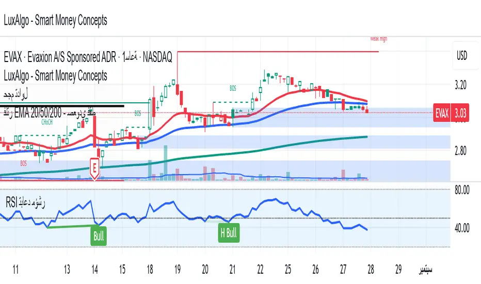Select the EMA 20/50/200 indicator legend

coord(50,113)
